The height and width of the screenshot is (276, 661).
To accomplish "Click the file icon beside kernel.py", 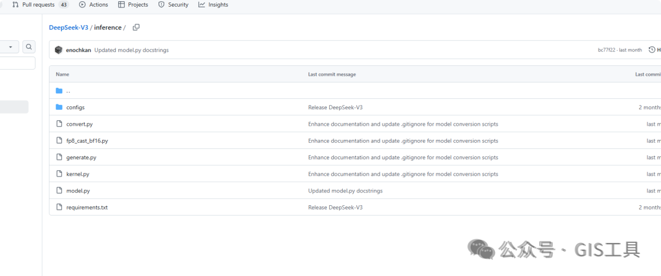I will 59,174.
